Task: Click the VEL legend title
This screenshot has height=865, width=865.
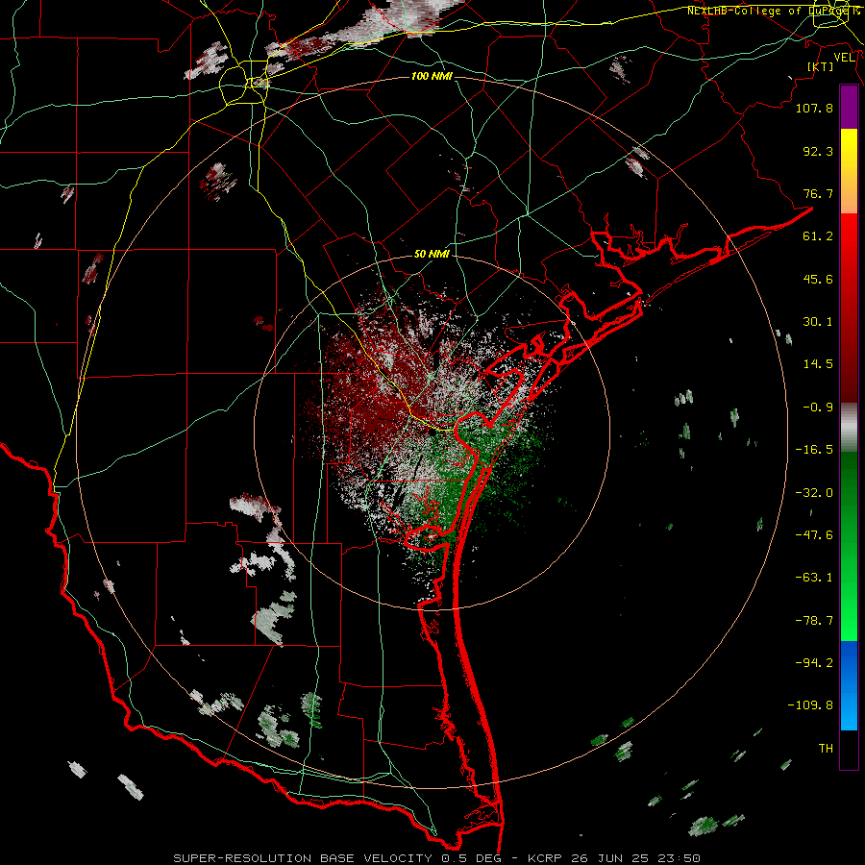Action: coord(844,58)
